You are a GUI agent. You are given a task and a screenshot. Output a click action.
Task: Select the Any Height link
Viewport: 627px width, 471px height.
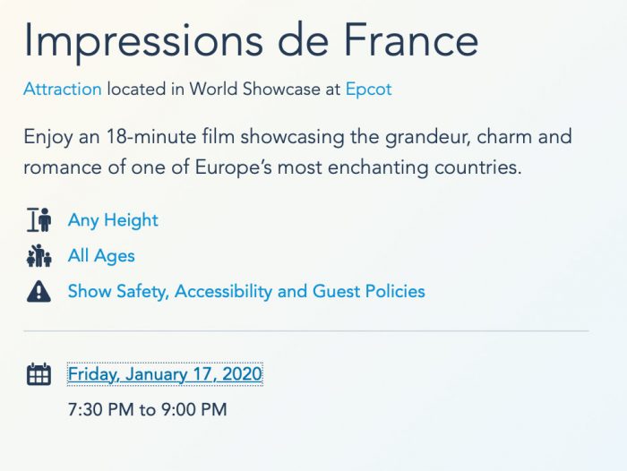(113, 220)
